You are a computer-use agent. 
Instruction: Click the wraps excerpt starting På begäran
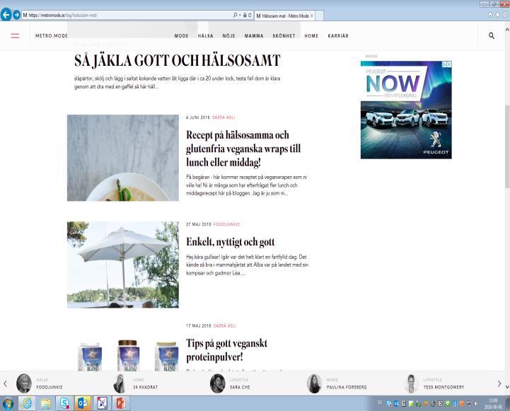(x=247, y=185)
